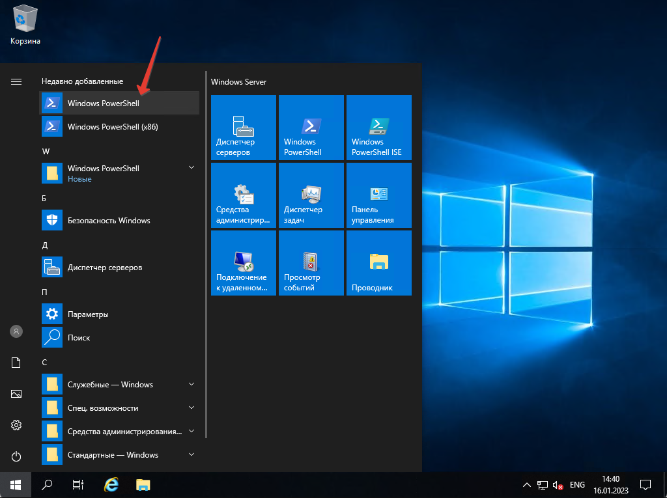Click the Недавно добавленные header
This screenshot has width=667, height=498.
click(83, 81)
